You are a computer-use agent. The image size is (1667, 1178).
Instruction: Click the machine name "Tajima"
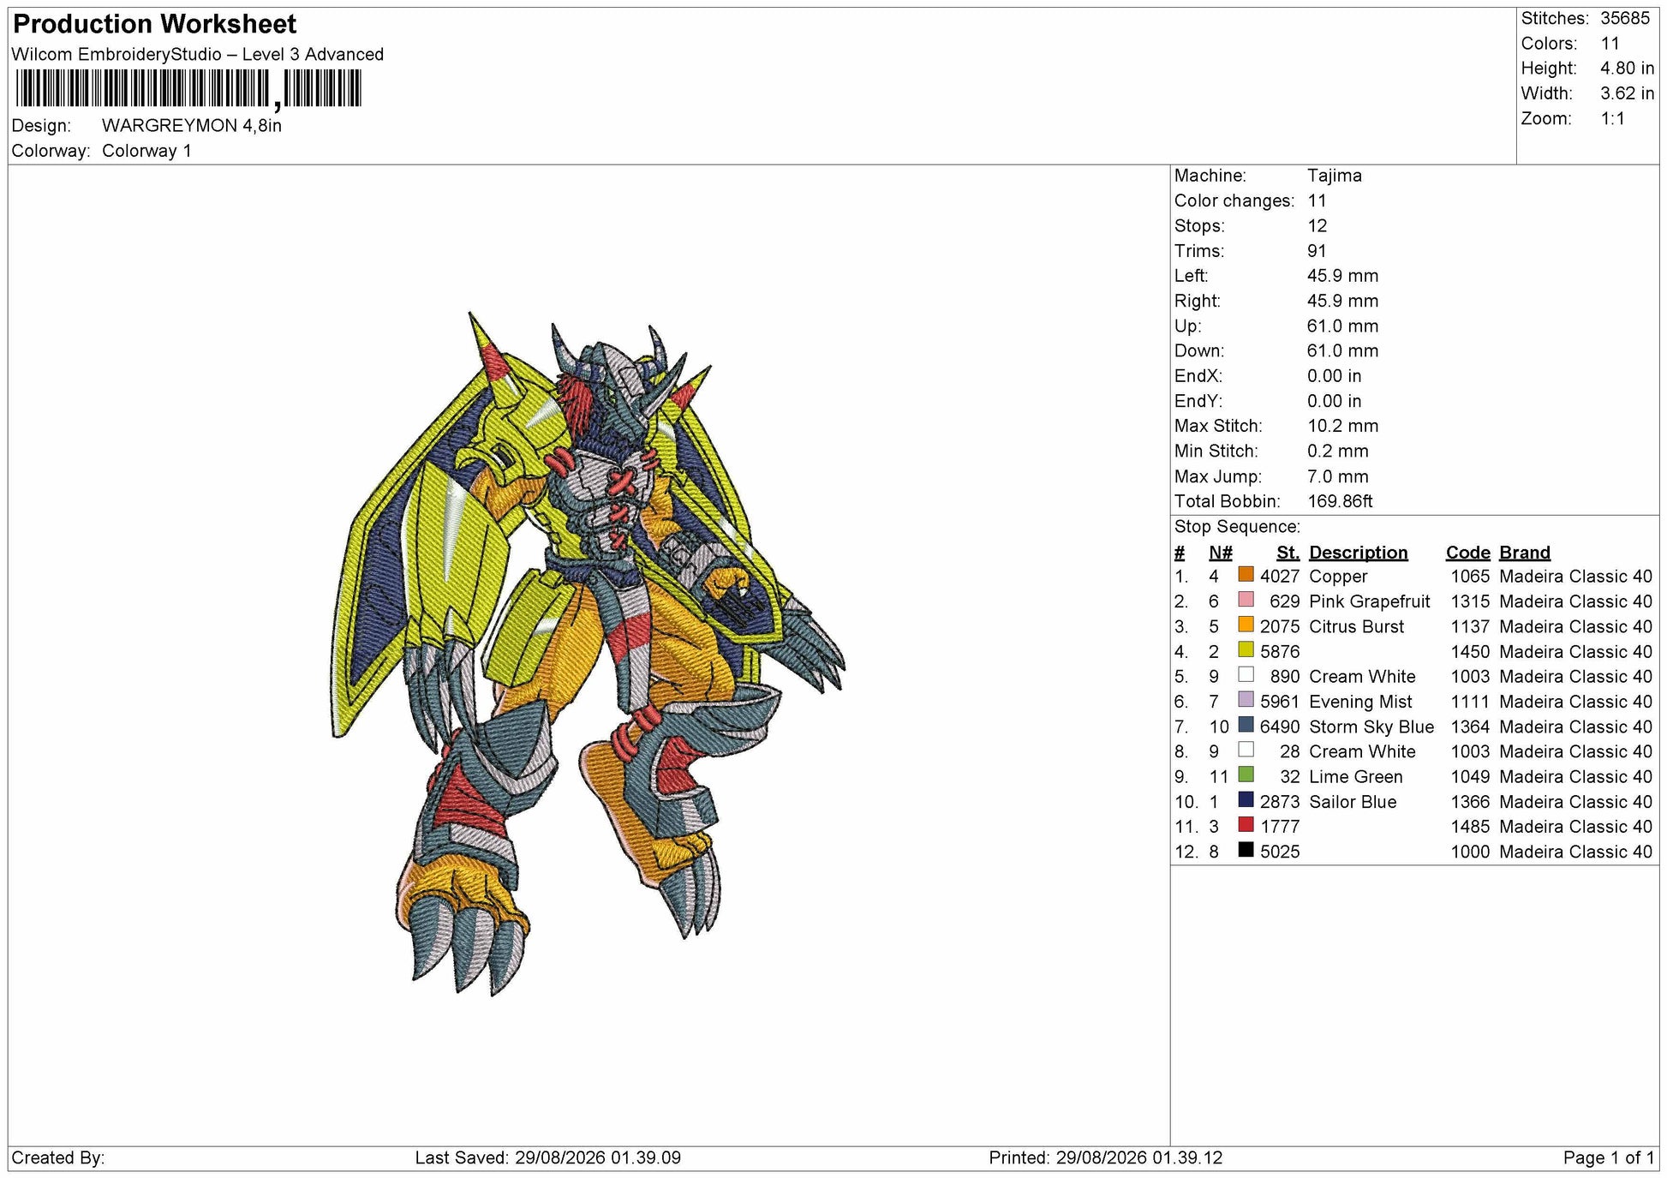(x=1335, y=176)
